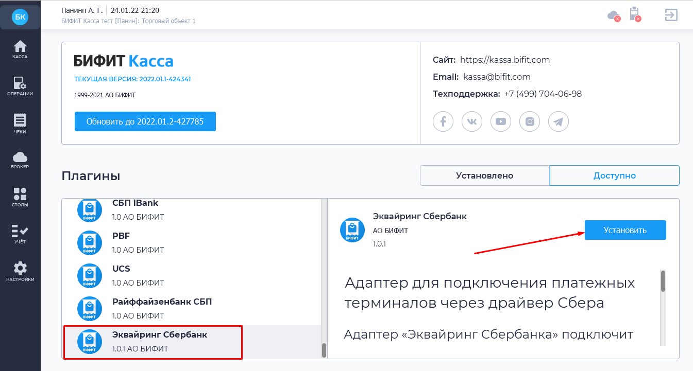Image resolution: width=693 pixels, height=371 pixels.
Task: Click the current version label 2022.01.1-424341
Action: (132, 79)
